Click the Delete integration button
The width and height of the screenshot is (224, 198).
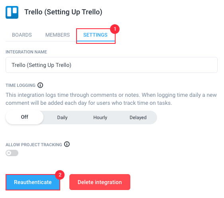[x=100, y=182]
